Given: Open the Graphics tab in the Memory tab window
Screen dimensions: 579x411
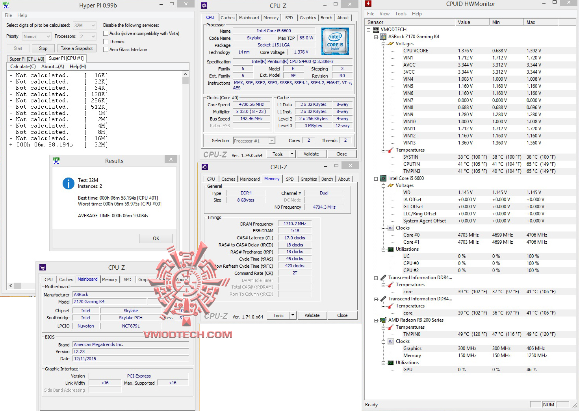Looking at the screenshot, I should point(309,179).
